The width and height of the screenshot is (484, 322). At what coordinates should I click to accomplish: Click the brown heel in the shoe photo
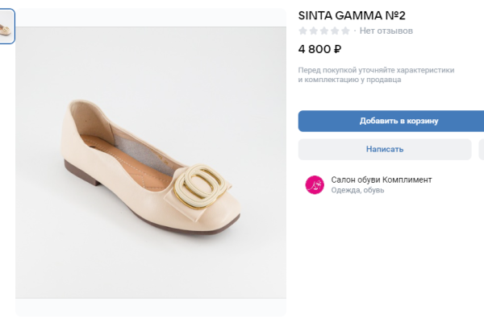pyautogui.click(x=81, y=172)
